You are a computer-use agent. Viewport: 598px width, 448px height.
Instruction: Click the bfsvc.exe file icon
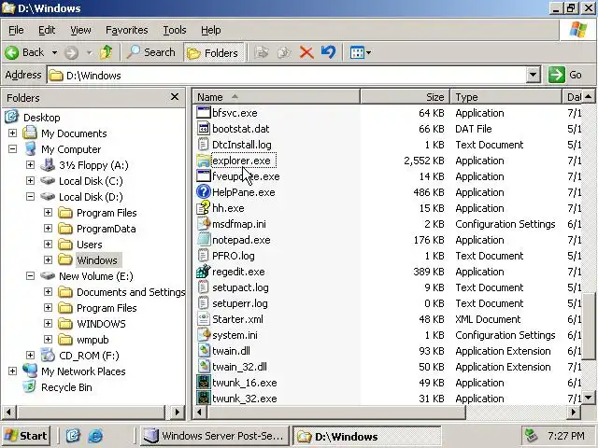tap(204, 113)
